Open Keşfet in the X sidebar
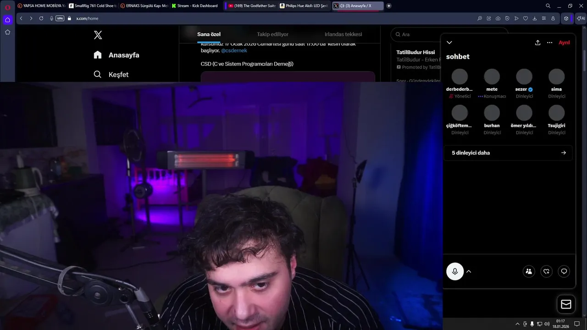Image resolution: width=587 pixels, height=330 pixels. 111,74
